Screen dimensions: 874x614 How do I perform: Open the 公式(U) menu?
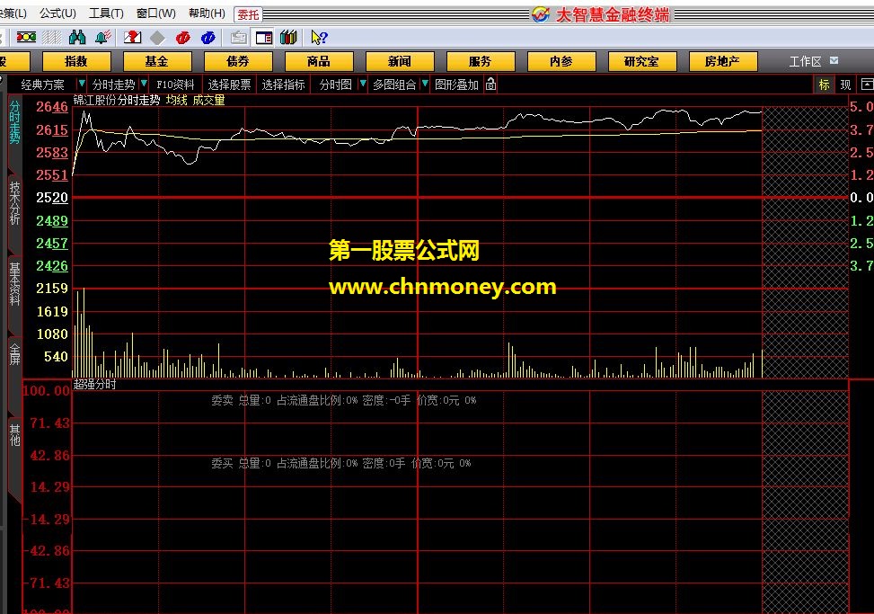pos(57,13)
